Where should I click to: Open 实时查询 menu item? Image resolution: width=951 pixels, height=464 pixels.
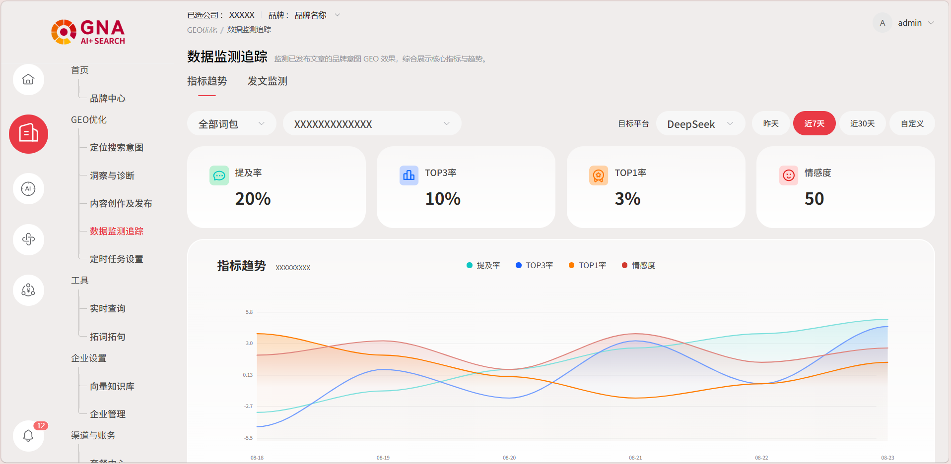pos(108,308)
